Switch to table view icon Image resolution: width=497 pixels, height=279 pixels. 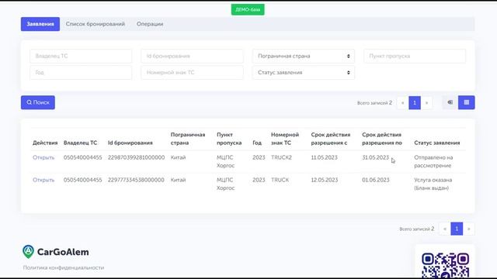(467, 102)
